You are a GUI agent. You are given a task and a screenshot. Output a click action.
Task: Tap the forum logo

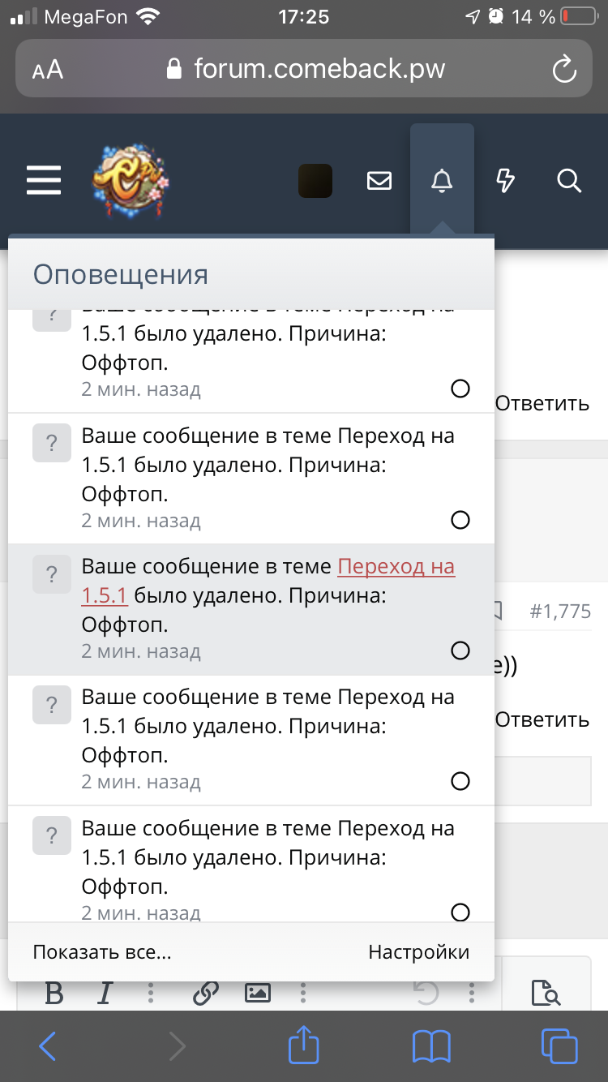131,181
